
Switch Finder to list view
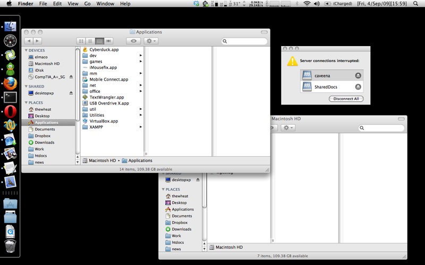[90, 41]
